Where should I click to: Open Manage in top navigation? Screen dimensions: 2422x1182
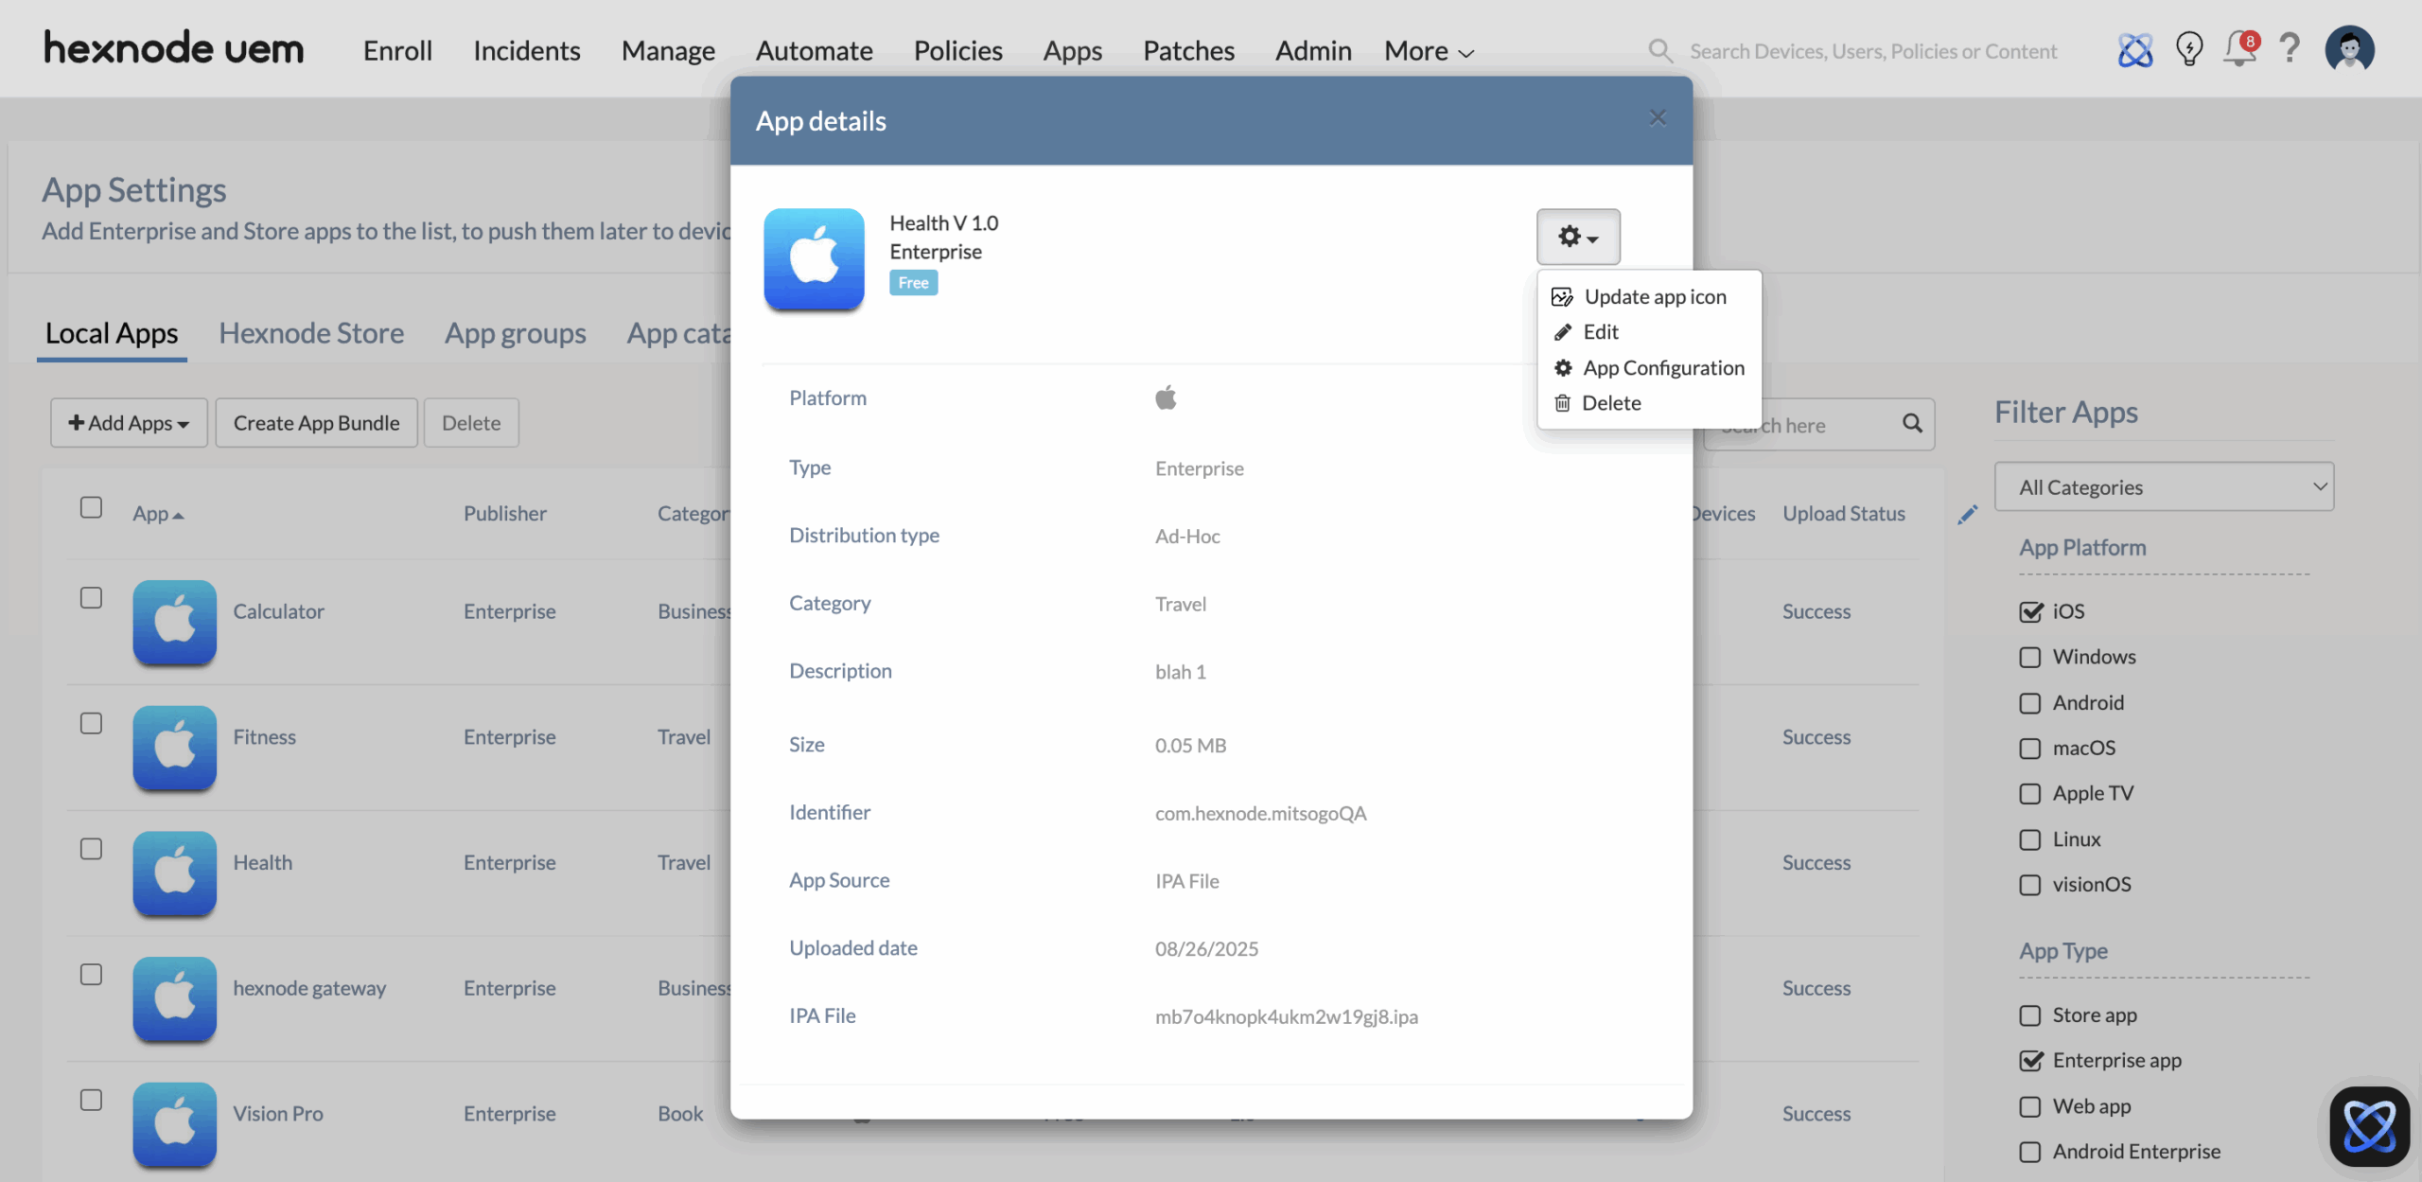(x=668, y=50)
